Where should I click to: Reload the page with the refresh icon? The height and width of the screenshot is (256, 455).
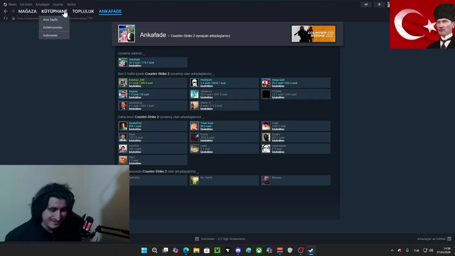point(5,18)
